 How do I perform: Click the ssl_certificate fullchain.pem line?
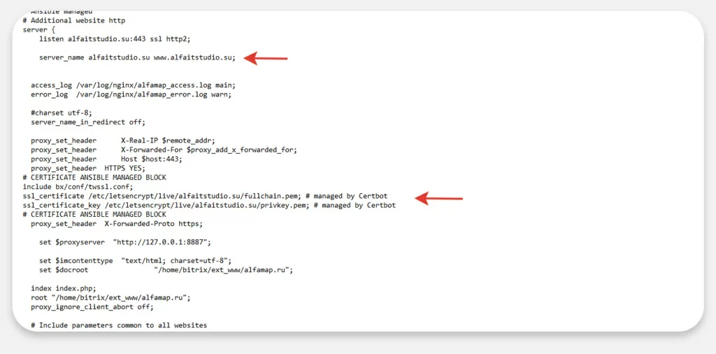point(162,196)
